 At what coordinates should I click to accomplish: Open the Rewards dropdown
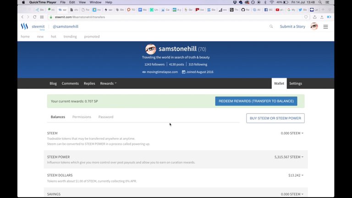pyautogui.click(x=108, y=83)
